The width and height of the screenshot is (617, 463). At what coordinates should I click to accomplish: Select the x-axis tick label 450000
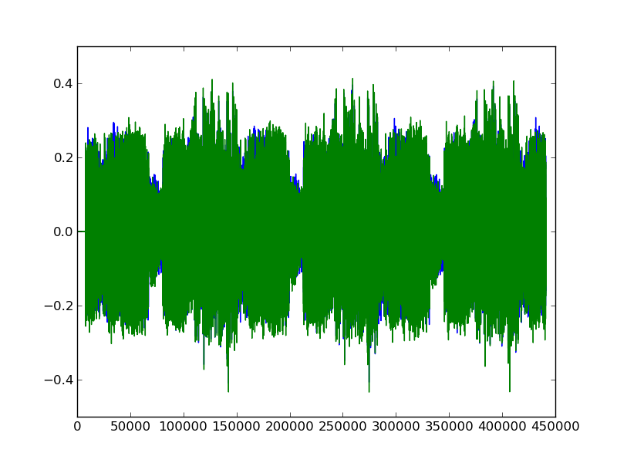click(555, 427)
